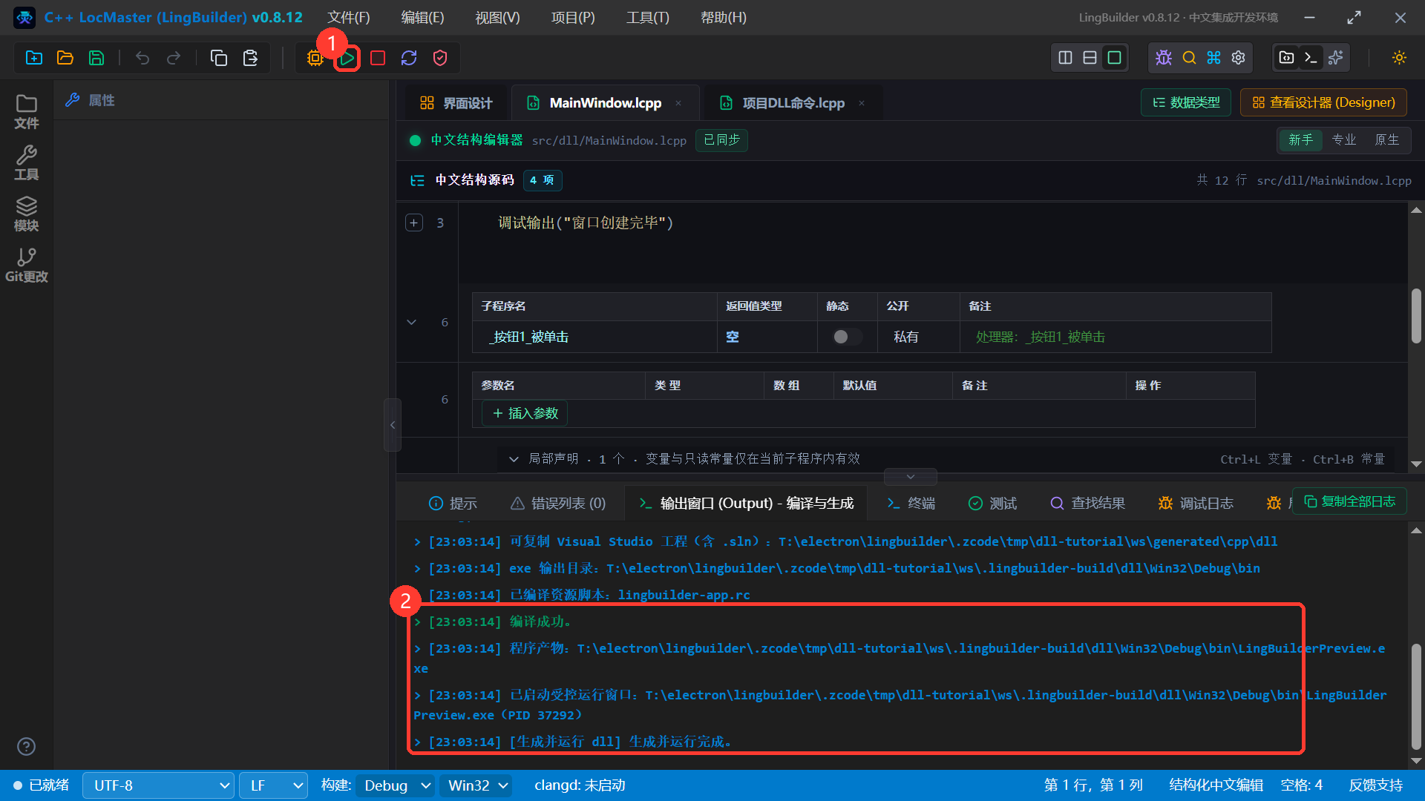Click the open folder toolbar icon

point(65,58)
